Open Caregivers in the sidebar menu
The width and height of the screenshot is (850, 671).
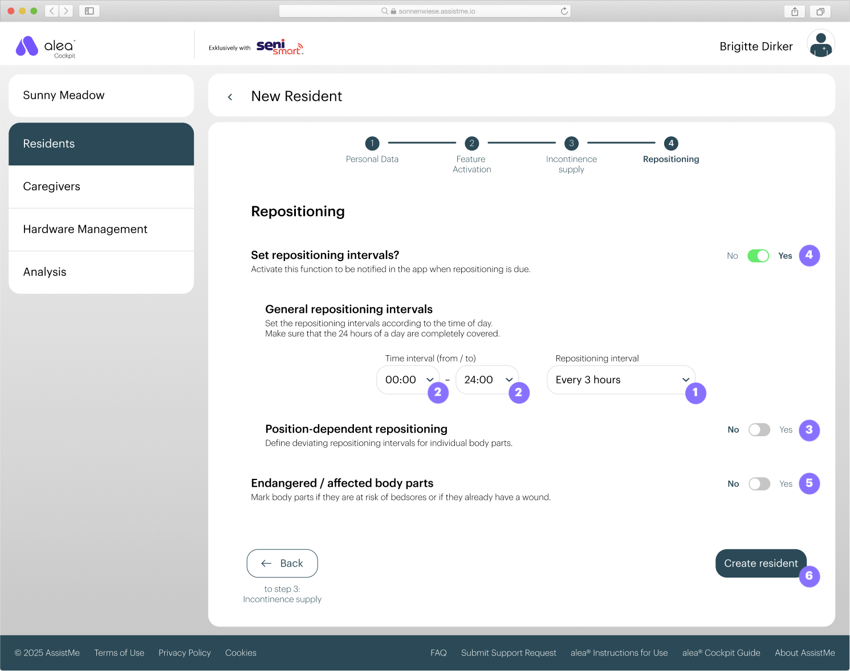click(101, 187)
